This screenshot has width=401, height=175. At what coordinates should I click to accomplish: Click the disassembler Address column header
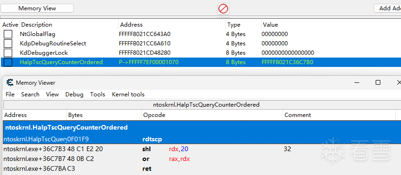point(15,115)
